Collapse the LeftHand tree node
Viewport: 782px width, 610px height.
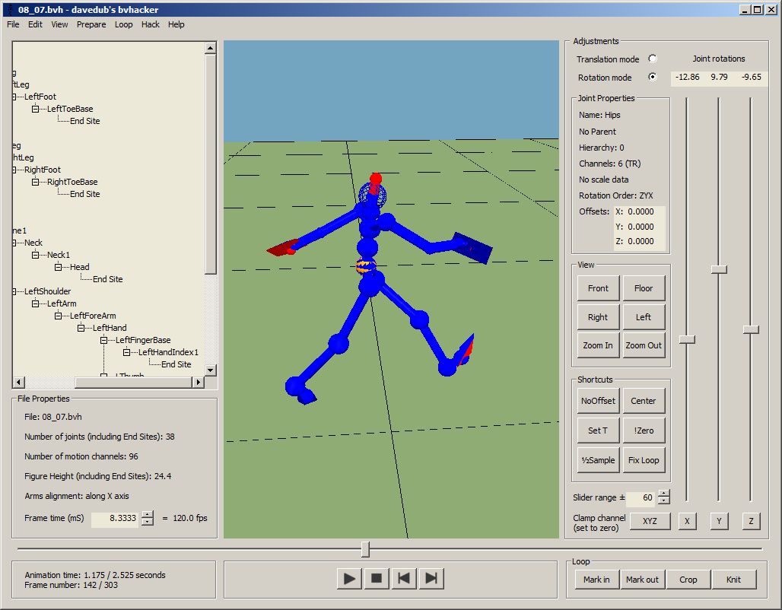pos(81,328)
